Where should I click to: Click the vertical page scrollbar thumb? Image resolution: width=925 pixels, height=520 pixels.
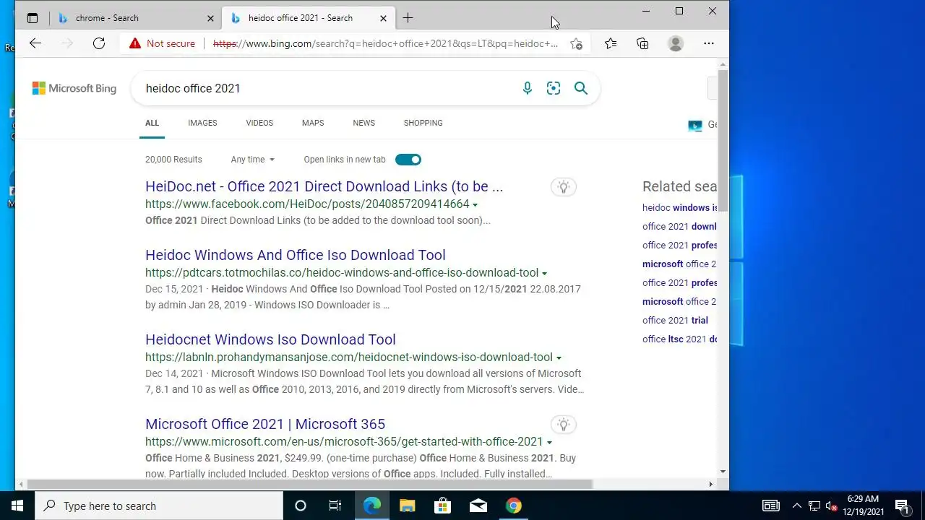click(723, 141)
